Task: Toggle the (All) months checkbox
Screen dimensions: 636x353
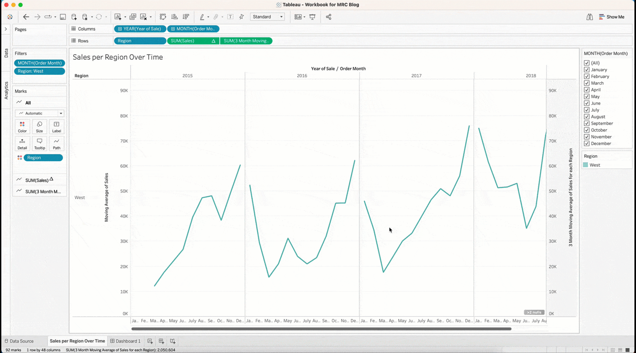Action: pyautogui.click(x=586, y=63)
